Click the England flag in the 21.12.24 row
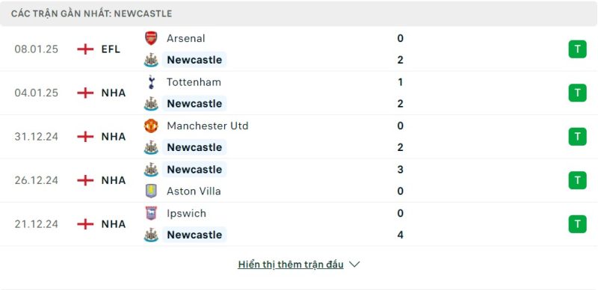Image resolution: width=598 pixels, height=290 pixels. click(85, 224)
